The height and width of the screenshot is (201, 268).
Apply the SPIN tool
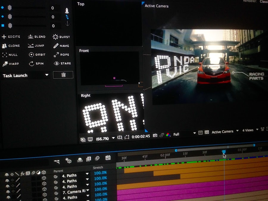coord(36,64)
